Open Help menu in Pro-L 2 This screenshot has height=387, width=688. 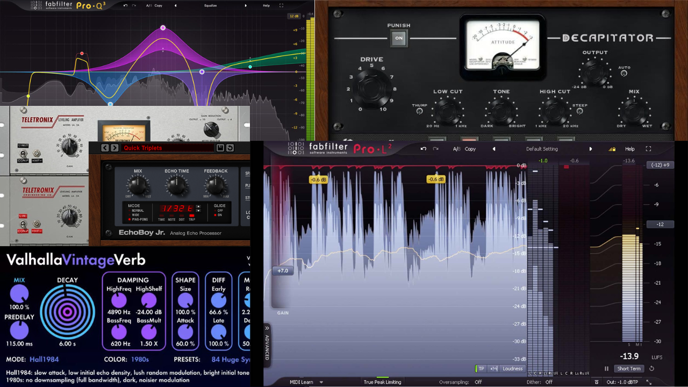(629, 149)
